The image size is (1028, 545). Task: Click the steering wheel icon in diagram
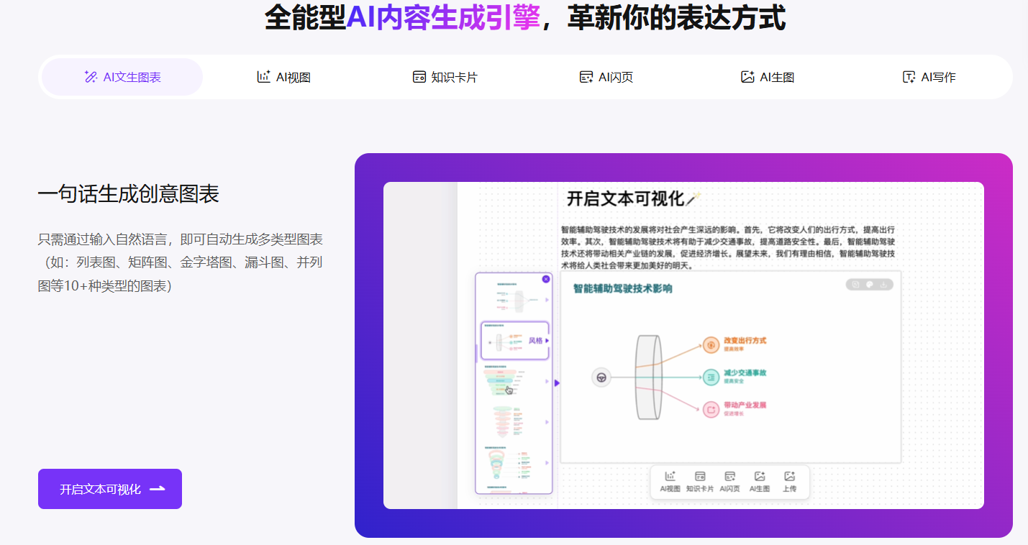[601, 377]
